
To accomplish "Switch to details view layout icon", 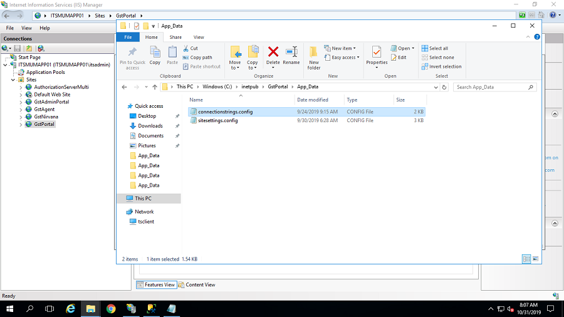I will [x=526, y=259].
